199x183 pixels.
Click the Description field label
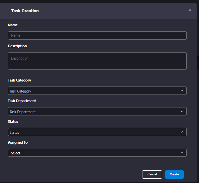[x=17, y=46]
